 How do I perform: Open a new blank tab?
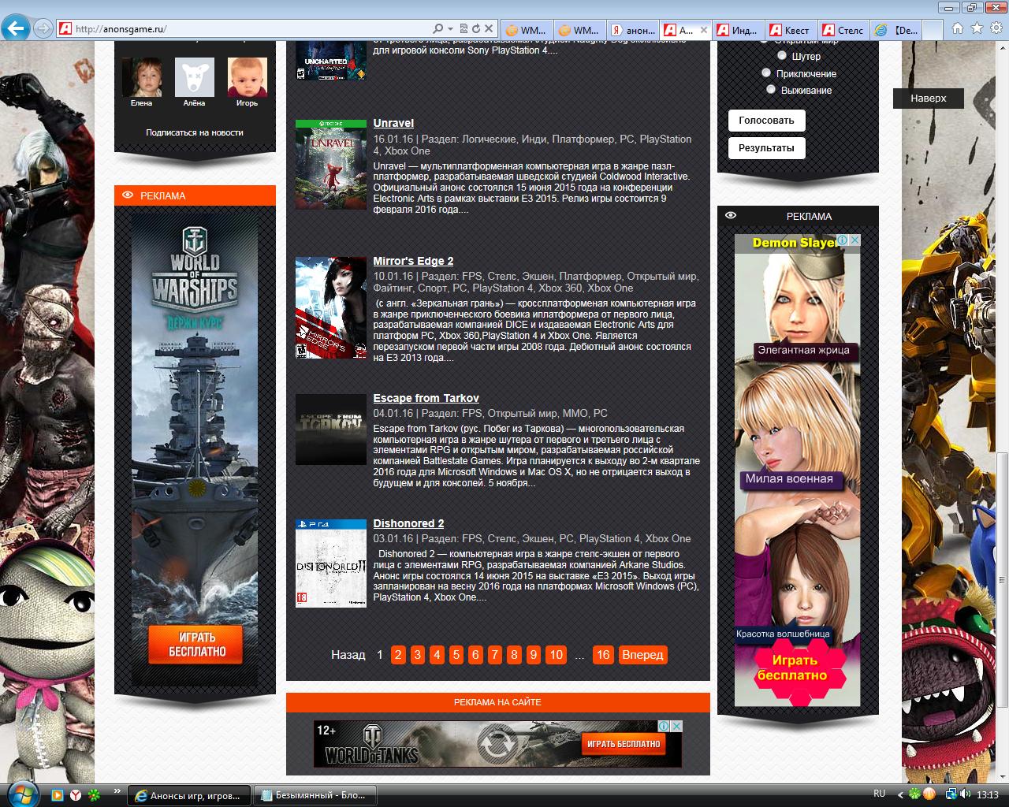[x=933, y=30]
